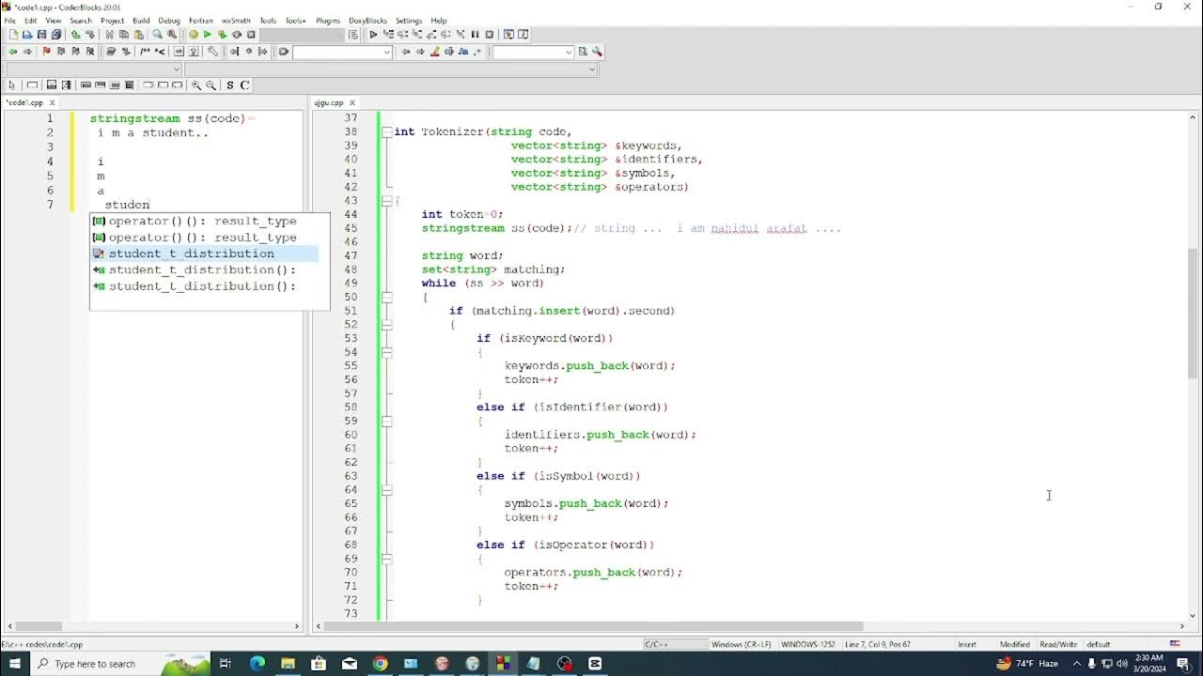Undo the last edit
Screen dimensions: 1203x676
[x=75, y=35]
